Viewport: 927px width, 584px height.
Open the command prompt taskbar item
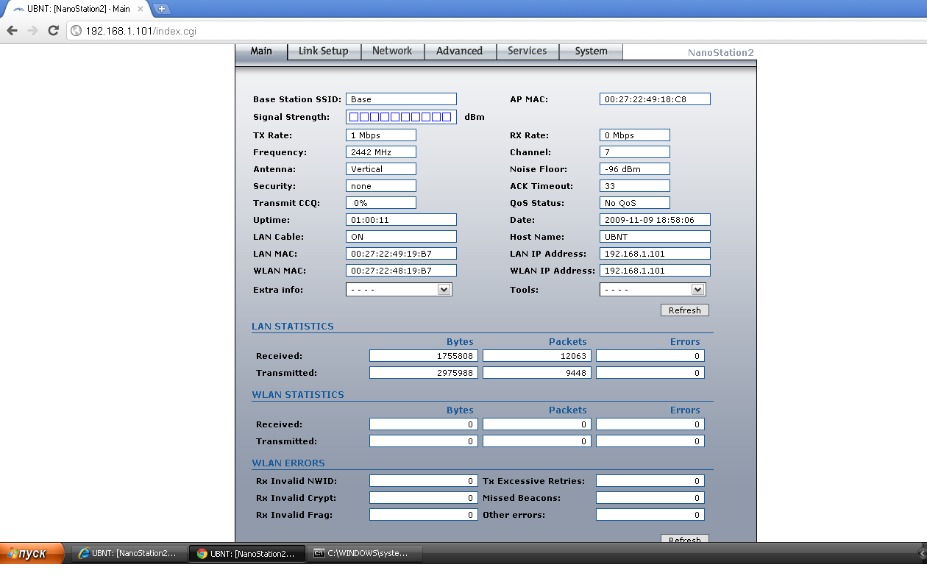(366, 554)
